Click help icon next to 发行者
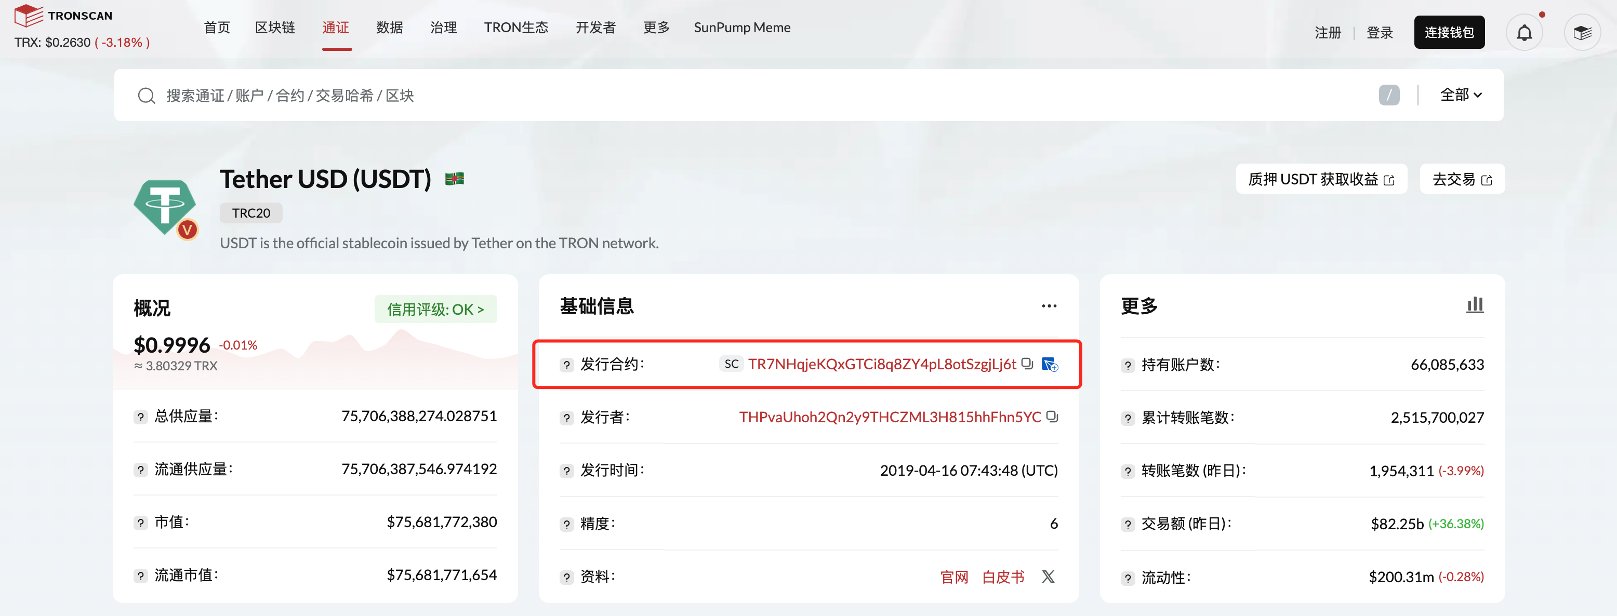This screenshot has width=1617, height=616. [566, 418]
